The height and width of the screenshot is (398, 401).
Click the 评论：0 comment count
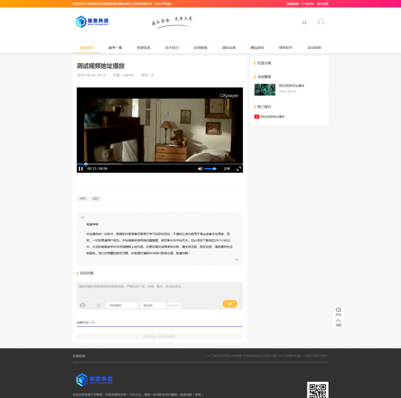147,75
